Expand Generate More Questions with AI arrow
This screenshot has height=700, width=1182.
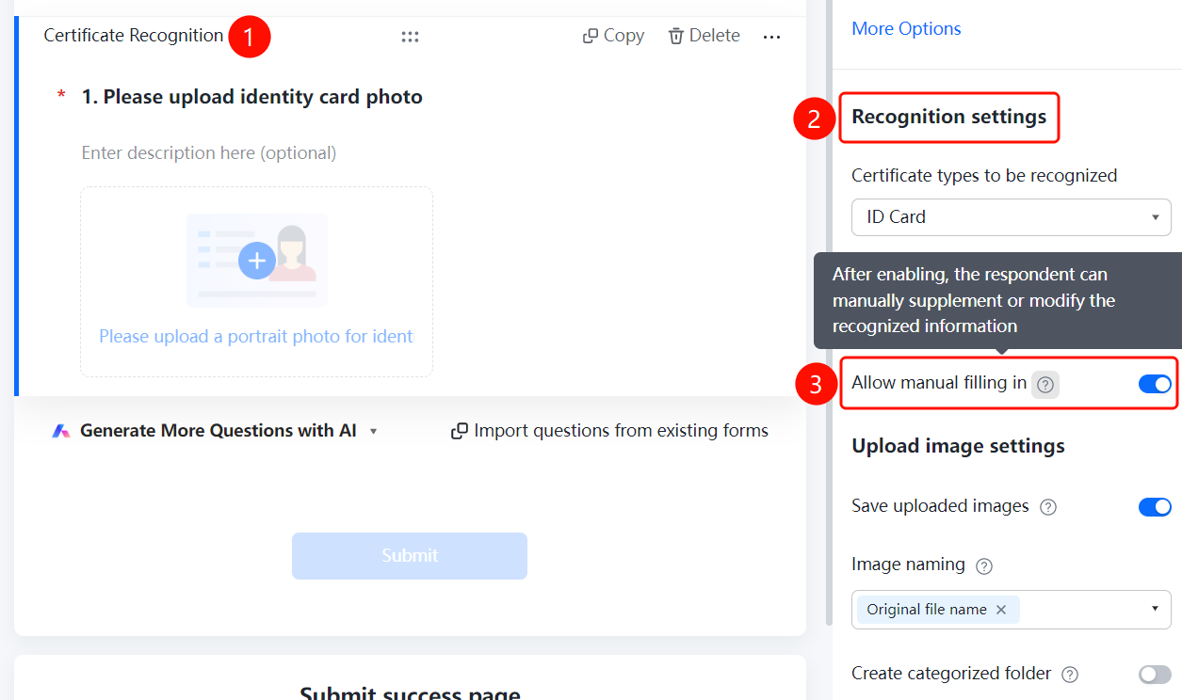[x=373, y=431]
